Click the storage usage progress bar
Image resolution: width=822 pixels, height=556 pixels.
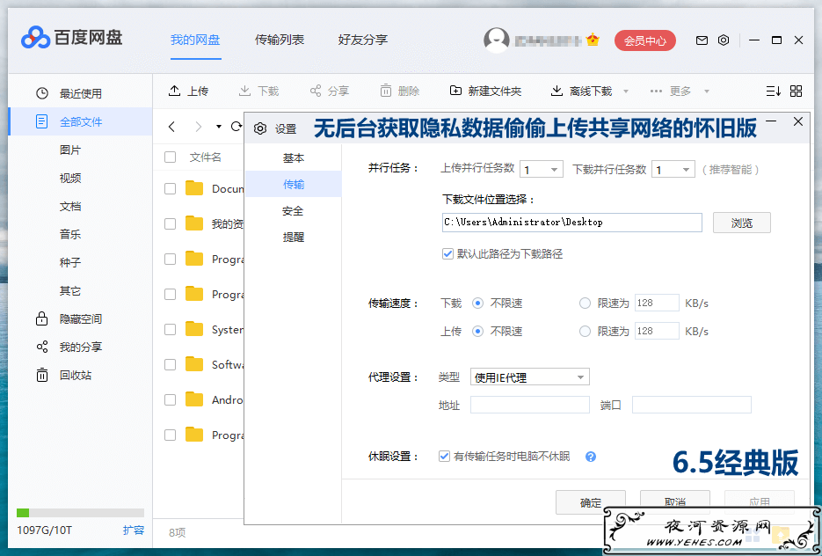[80, 513]
